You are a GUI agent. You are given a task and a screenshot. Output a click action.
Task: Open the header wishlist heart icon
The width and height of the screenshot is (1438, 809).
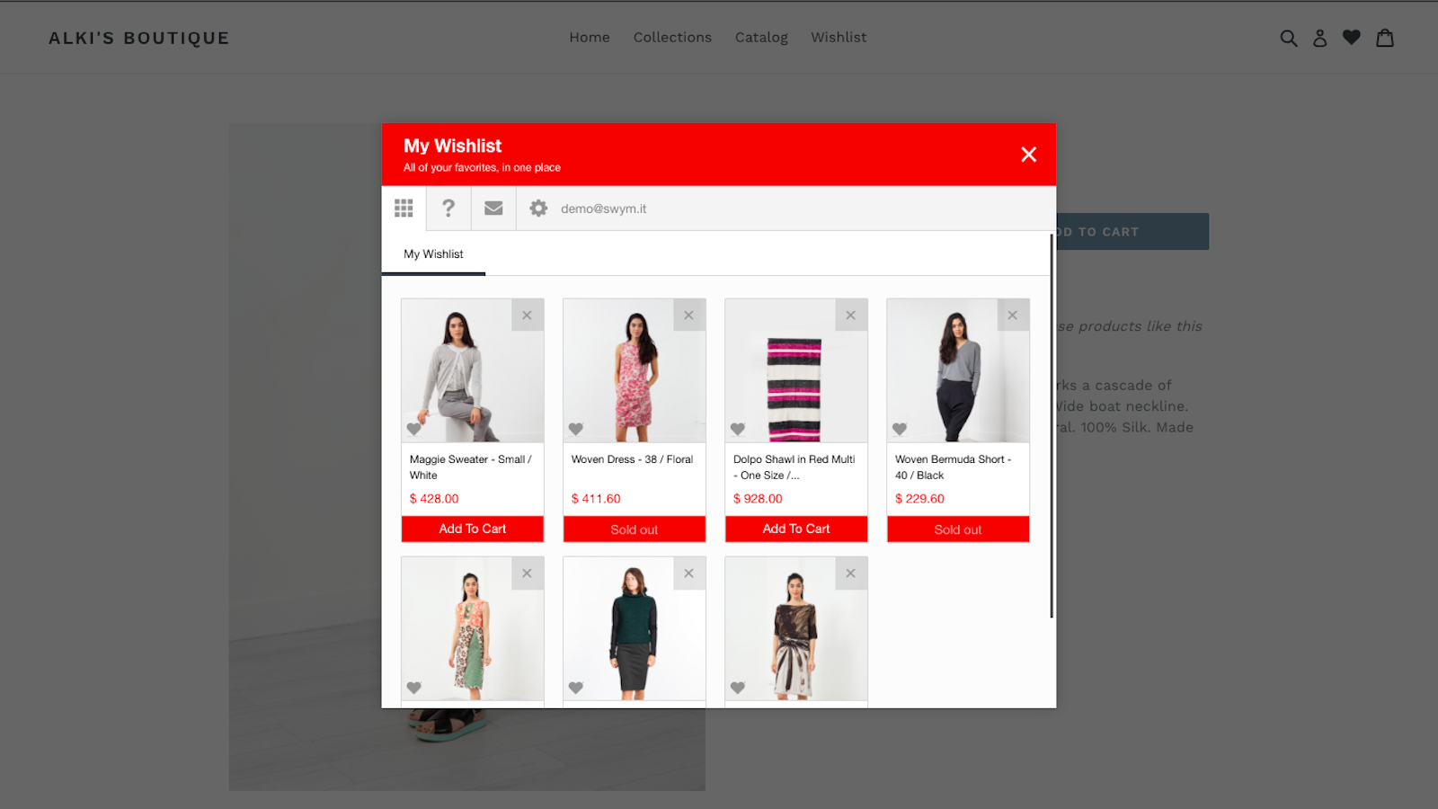coord(1352,38)
